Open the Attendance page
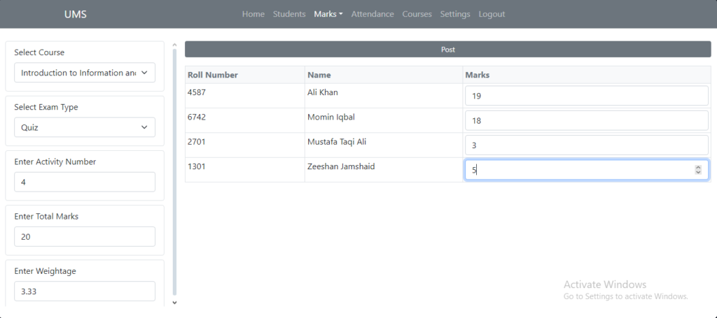The image size is (717, 318). point(373,14)
